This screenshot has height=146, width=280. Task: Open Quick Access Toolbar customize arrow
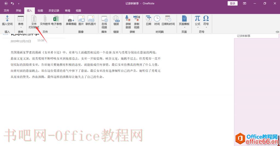[x=19, y=4]
